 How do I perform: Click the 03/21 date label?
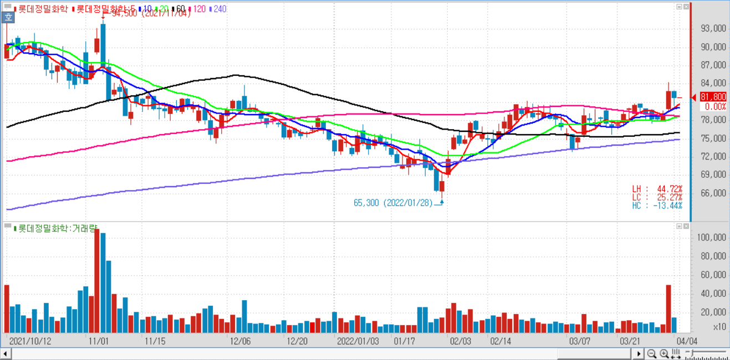pyautogui.click(x=630, y=341)
